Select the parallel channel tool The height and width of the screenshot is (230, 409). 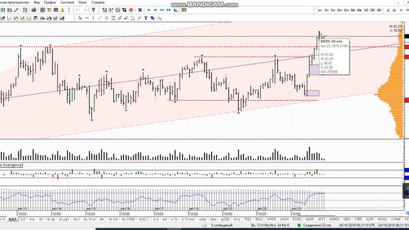click(x=107, y=18)
